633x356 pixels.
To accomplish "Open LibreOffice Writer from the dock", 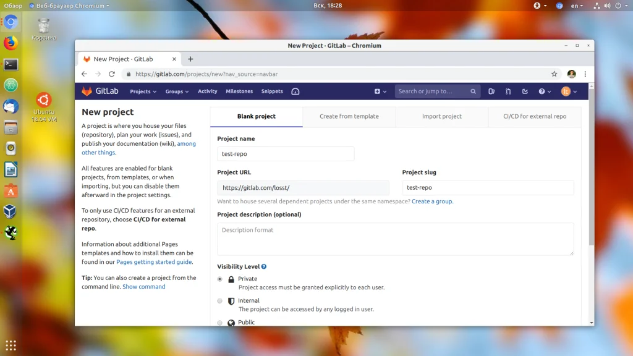I will pos(11,169).
